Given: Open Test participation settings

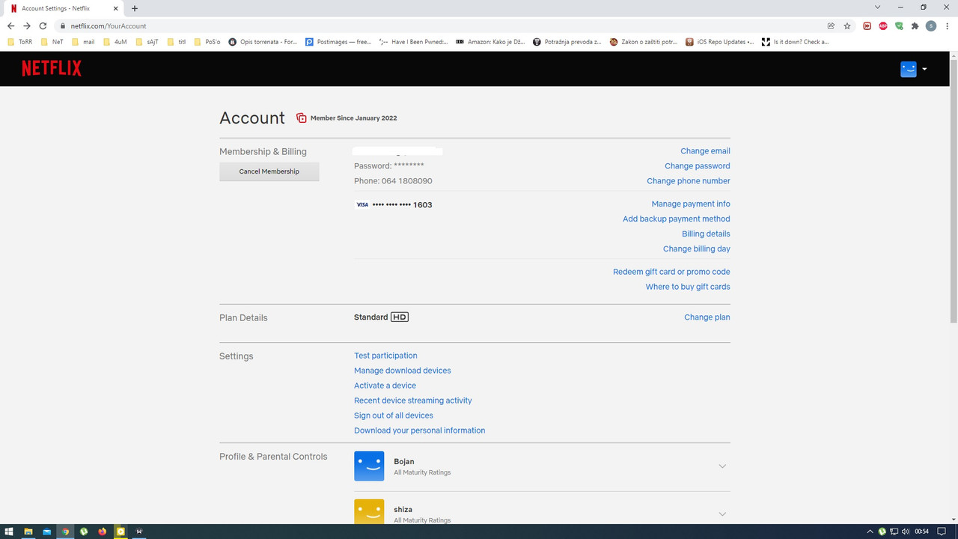Looking at the screenshot, I should pyautogui.click(x=385, y=356).
